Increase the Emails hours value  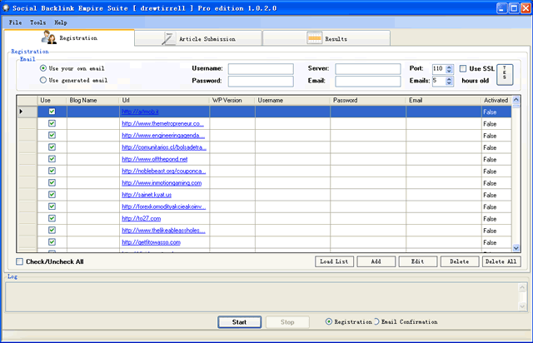(449, 79)
